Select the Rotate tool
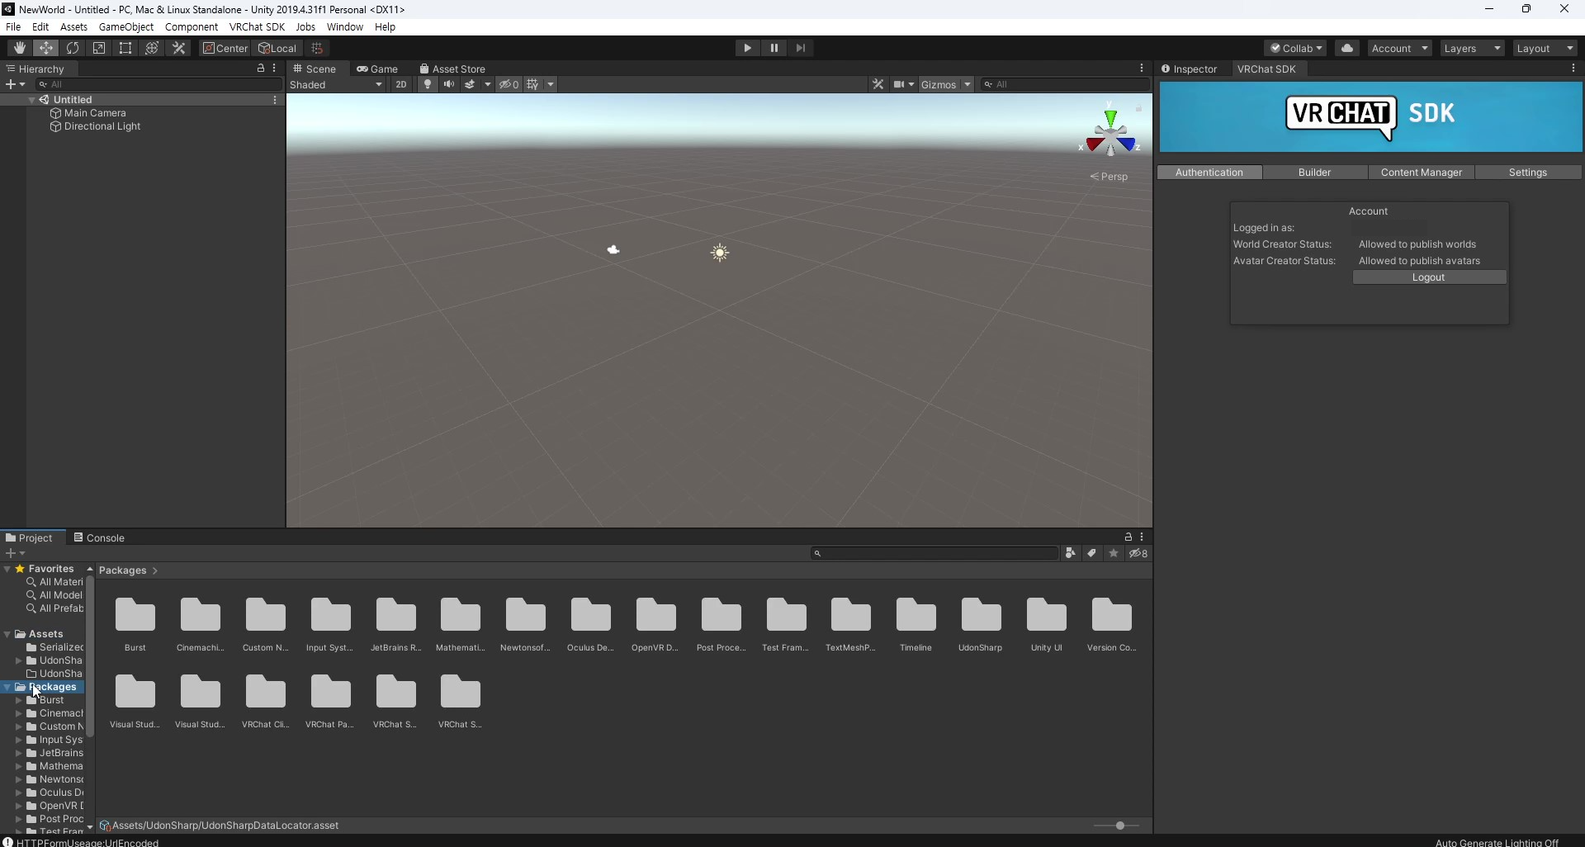The image size is (1585, 847). click(73, 48)
